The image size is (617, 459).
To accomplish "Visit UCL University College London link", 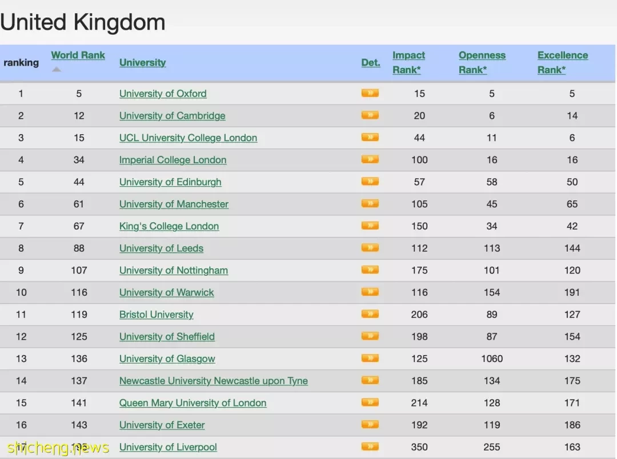I will [x=188, y=138].
